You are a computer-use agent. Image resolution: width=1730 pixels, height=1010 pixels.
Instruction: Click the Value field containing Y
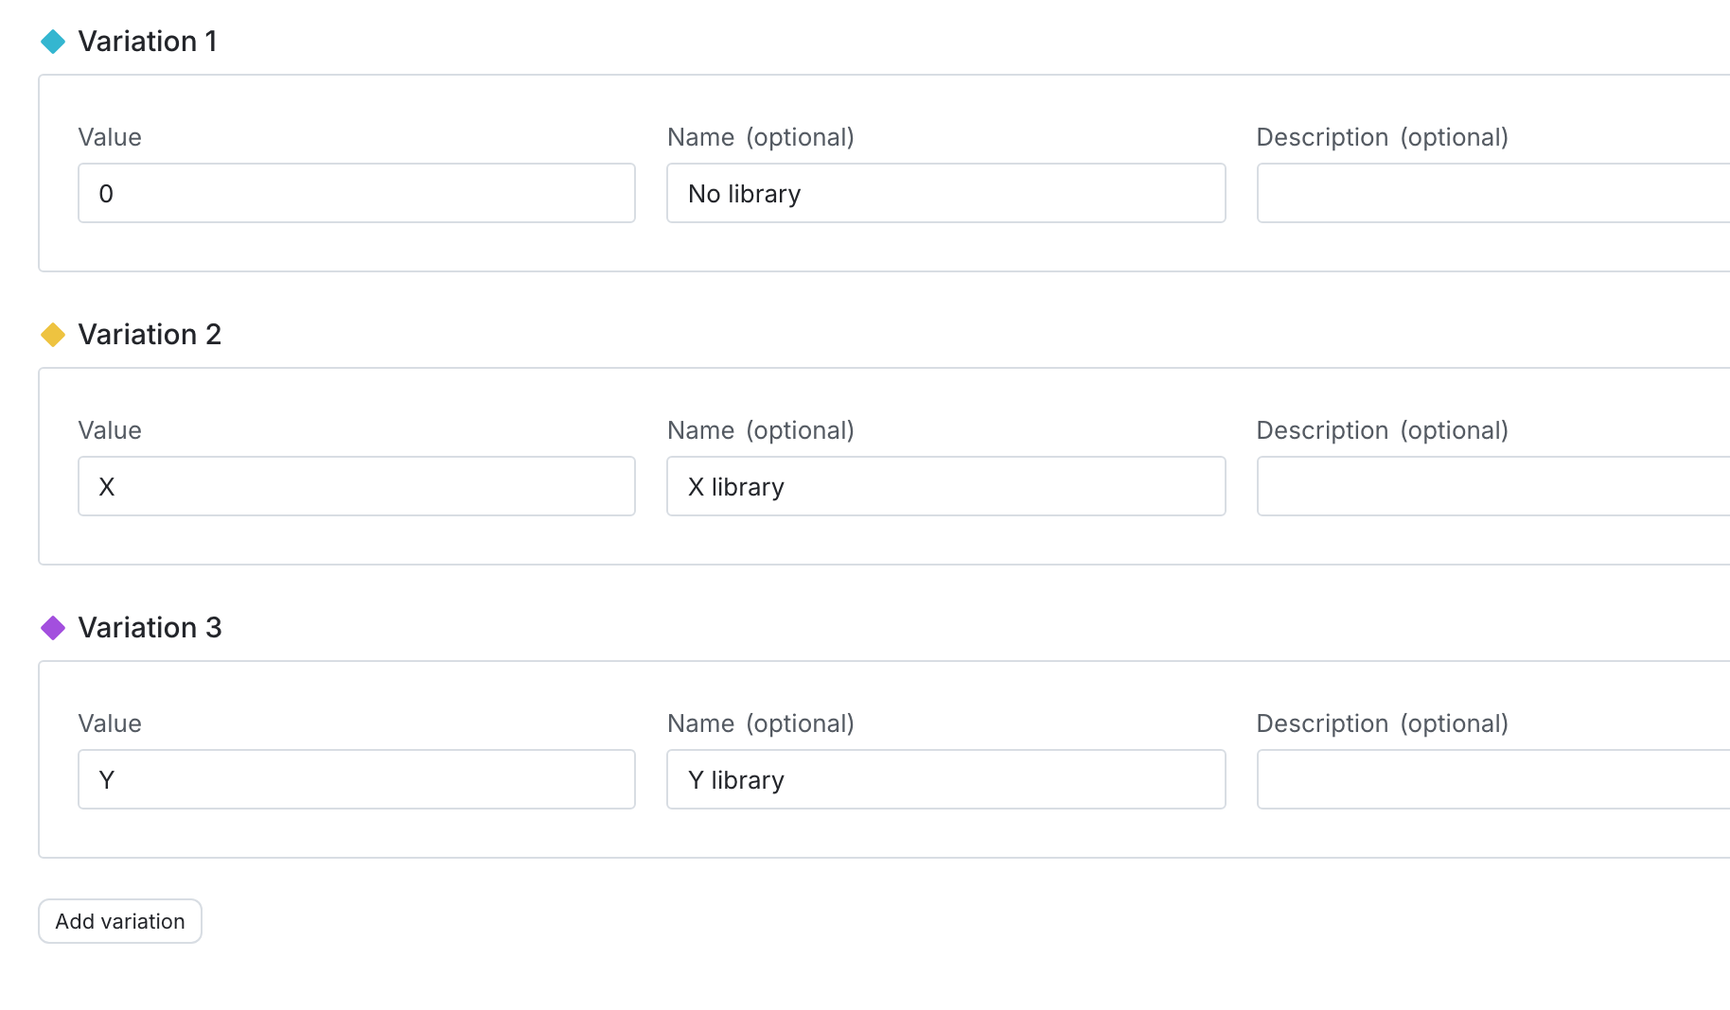pyautogui.click(x=356, y=779)
